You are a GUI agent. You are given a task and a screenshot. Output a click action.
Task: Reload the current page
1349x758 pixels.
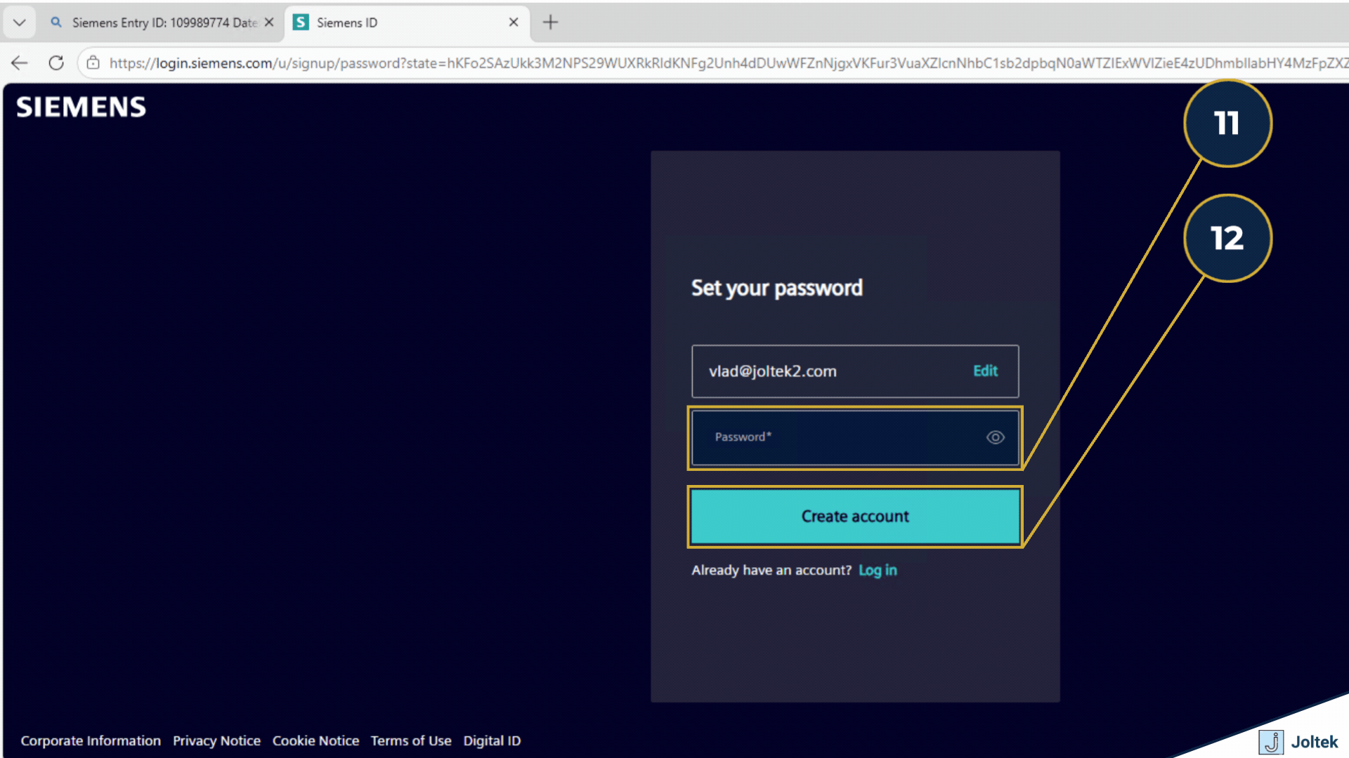[x=56, y=62]
